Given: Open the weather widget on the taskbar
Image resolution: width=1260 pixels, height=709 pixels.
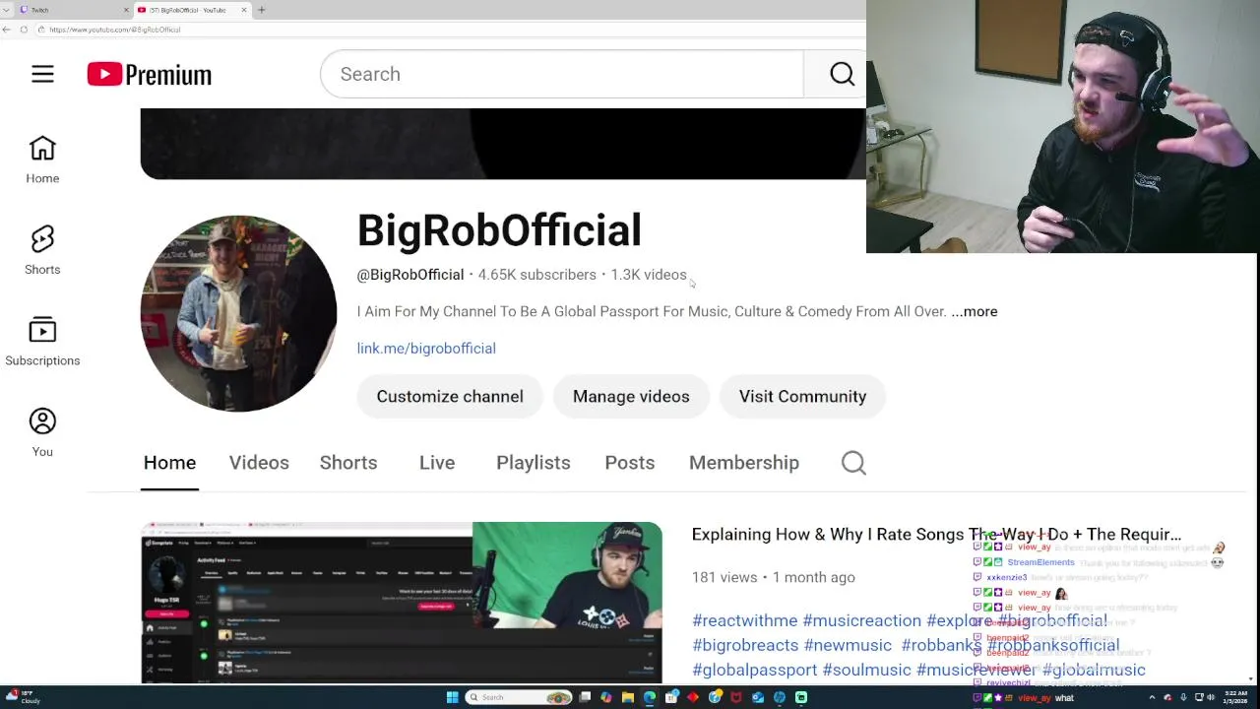Looking at the screenshot, I should [24, 697].
